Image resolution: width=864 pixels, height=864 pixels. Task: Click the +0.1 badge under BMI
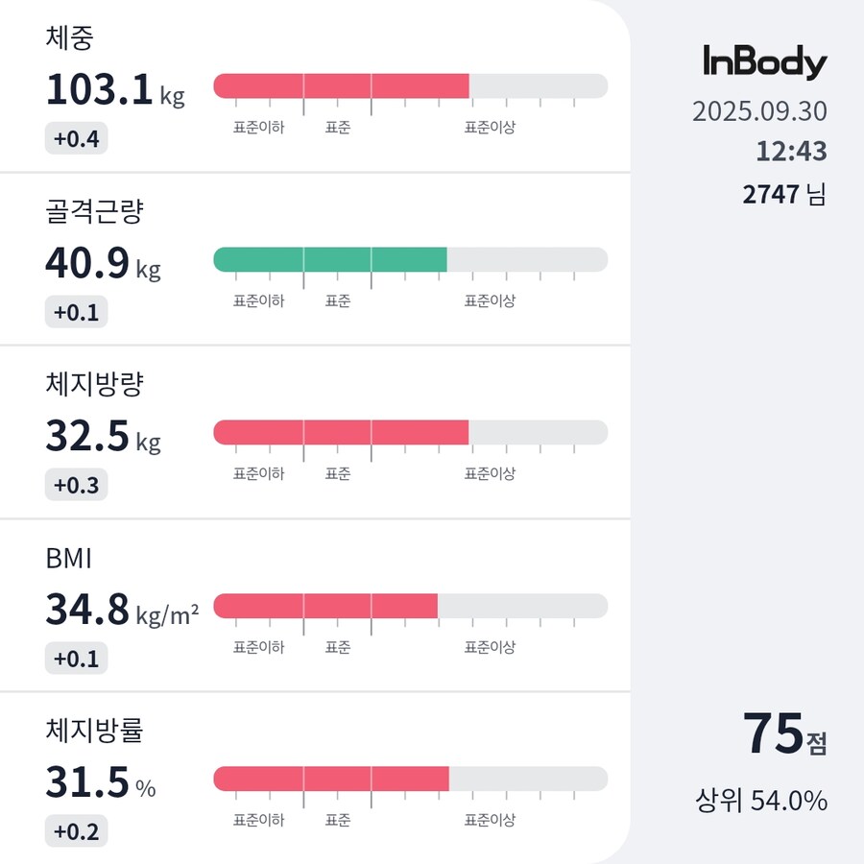coord(76,659)
